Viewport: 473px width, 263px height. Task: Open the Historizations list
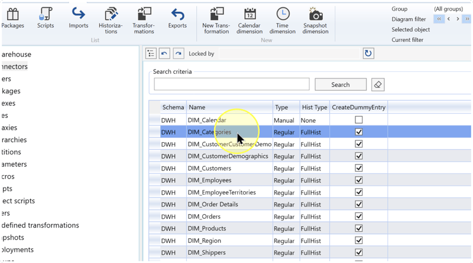(111, 21)
